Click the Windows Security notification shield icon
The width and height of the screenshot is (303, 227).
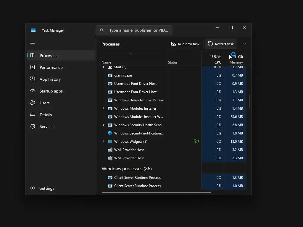[x=110, y=133]
